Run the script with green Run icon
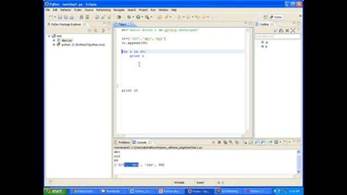Image resolution: width=347 pixels, height=195 pixels. pyautogui.click(x=138, y=17)
